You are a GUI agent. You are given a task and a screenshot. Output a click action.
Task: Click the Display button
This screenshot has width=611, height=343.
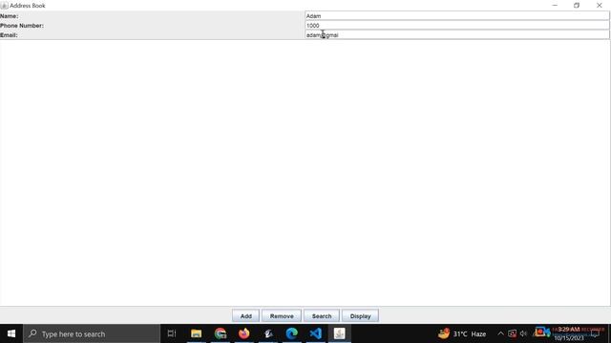click(x=360, y=315)
